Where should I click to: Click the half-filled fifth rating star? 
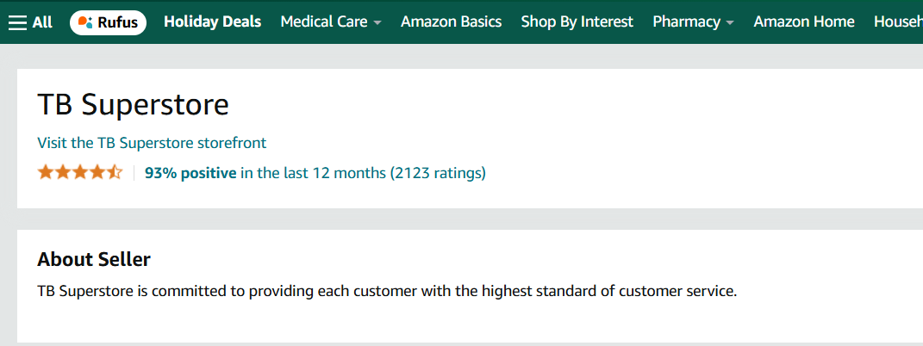(x=115, y=173)
